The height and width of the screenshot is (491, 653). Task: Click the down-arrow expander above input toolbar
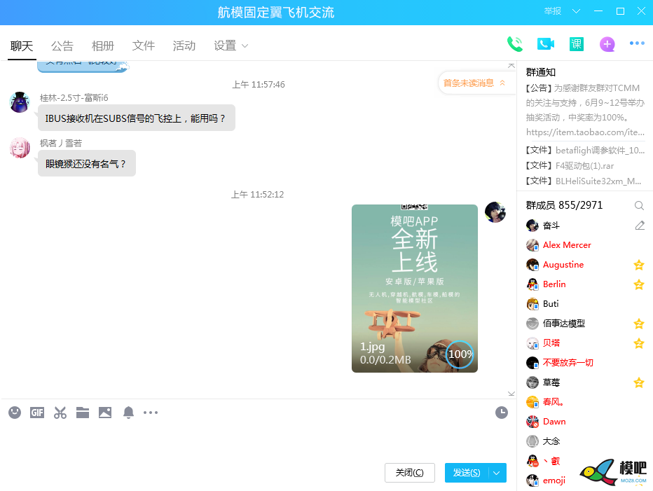point(511,394)
